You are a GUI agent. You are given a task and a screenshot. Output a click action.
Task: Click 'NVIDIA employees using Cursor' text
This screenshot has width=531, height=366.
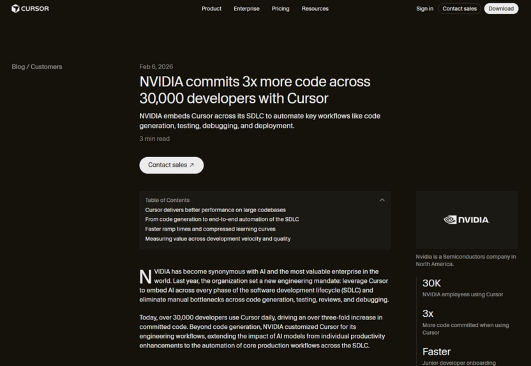[463, 294]
